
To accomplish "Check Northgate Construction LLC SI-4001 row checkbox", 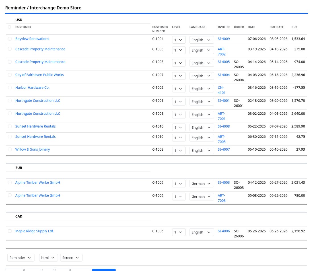I will (10, 101).
